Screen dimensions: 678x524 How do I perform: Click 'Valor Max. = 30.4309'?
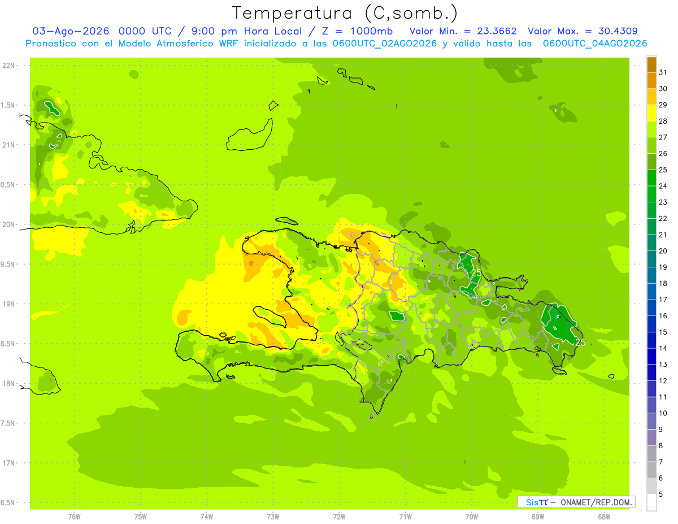point(583,31)
